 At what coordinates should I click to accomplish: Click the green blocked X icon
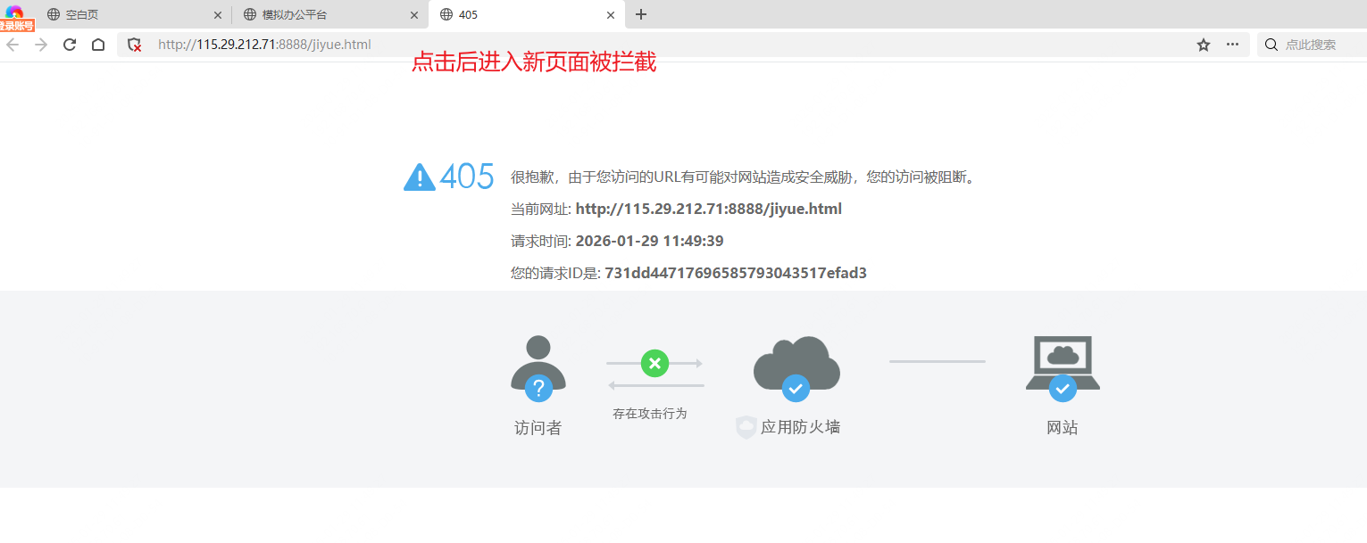[x=654, y=363]
